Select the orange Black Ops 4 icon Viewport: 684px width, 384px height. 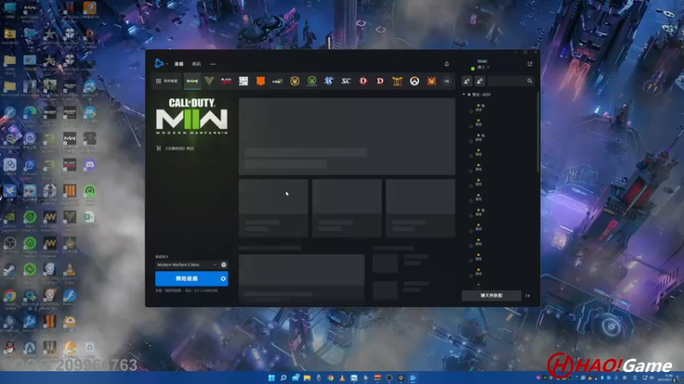261,81
